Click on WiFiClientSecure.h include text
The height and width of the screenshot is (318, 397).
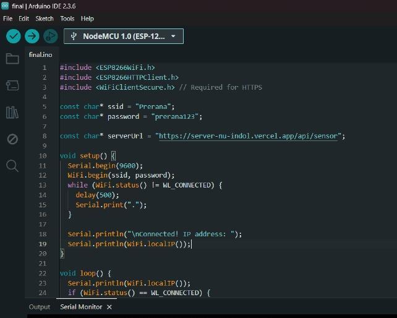[x=135, y=87]
